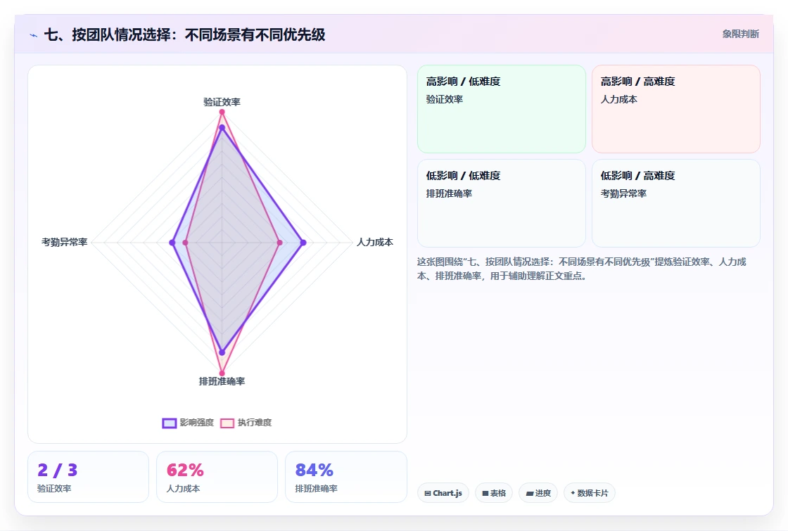788x531 pixels.
Task: Select the 低影响 / 低难度 quadrant card
Action: [502, 203]
